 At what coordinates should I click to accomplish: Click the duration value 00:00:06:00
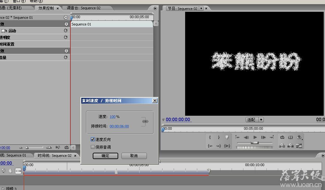(x=119, y=126)
